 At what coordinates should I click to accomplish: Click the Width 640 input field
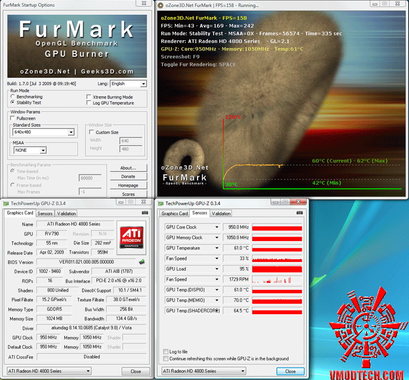point(131,141)
